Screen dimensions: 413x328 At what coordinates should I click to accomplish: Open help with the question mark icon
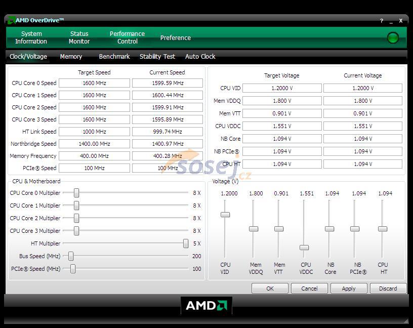coord(382,21)
